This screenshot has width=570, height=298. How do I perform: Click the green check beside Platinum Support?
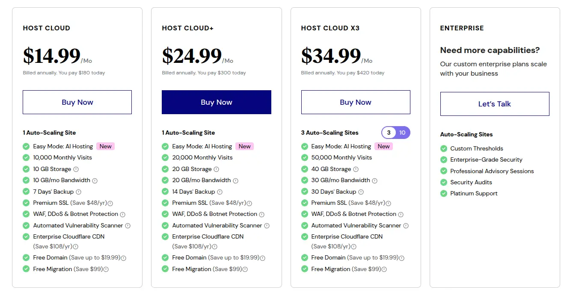tap(443, 193)
